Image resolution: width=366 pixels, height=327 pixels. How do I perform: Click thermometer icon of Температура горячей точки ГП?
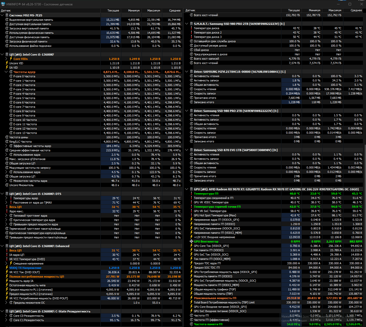point(191,207)
